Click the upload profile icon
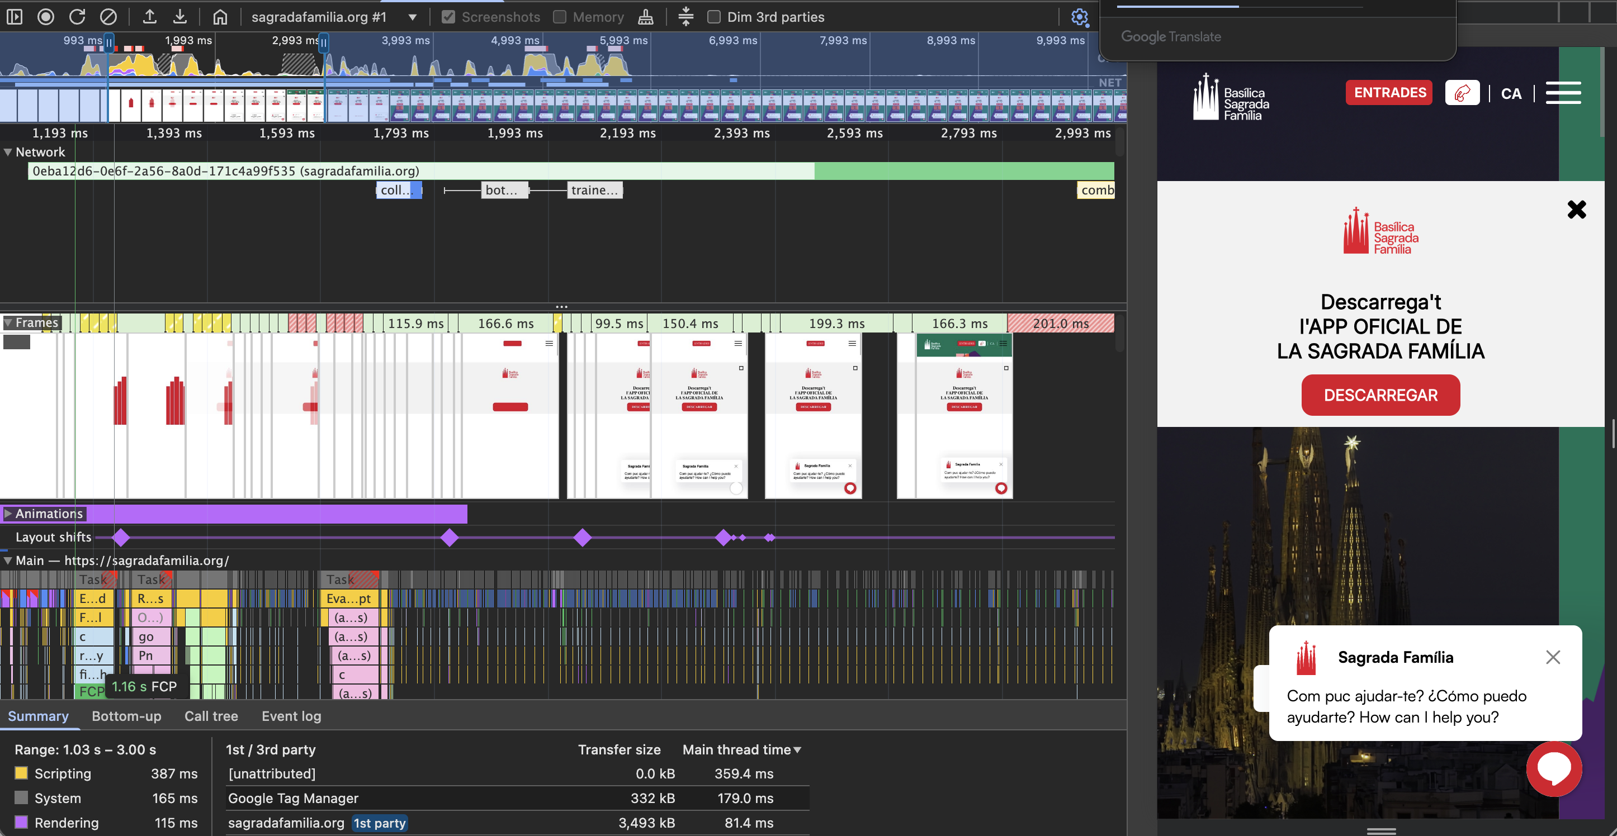This screenshot has width=1617, height=836. pos(149,17)
